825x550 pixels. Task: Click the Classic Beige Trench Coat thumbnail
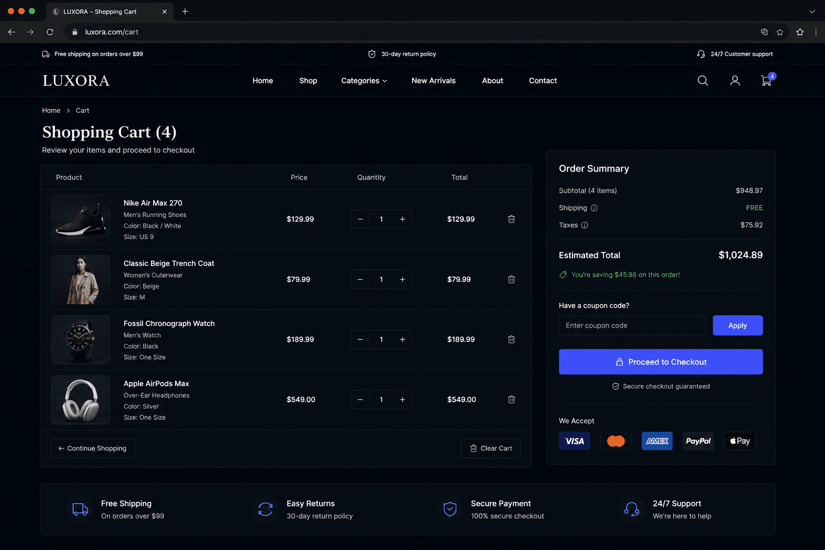coord(81,279)
